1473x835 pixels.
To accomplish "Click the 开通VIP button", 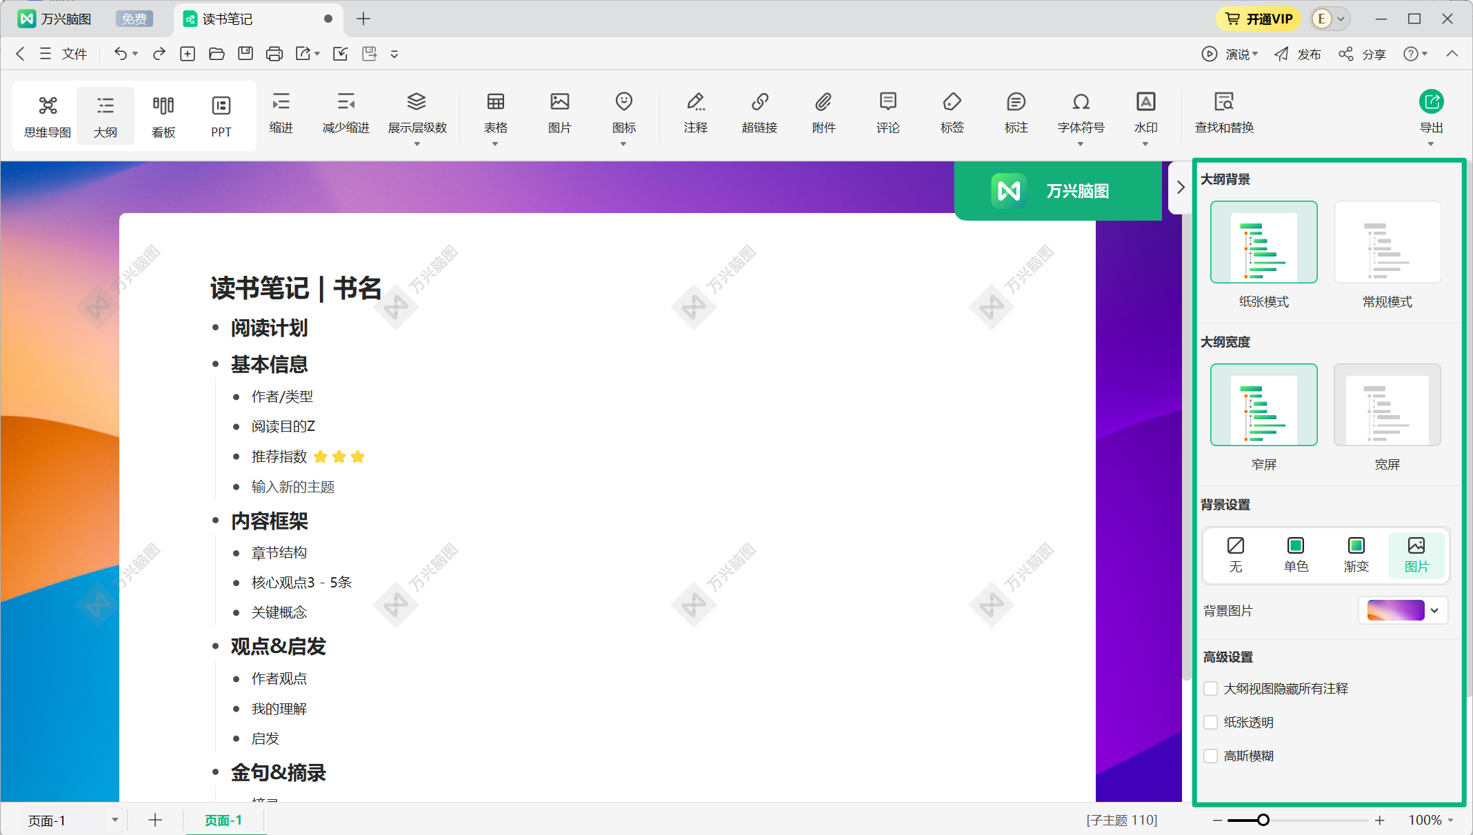I will (1259, 19).
